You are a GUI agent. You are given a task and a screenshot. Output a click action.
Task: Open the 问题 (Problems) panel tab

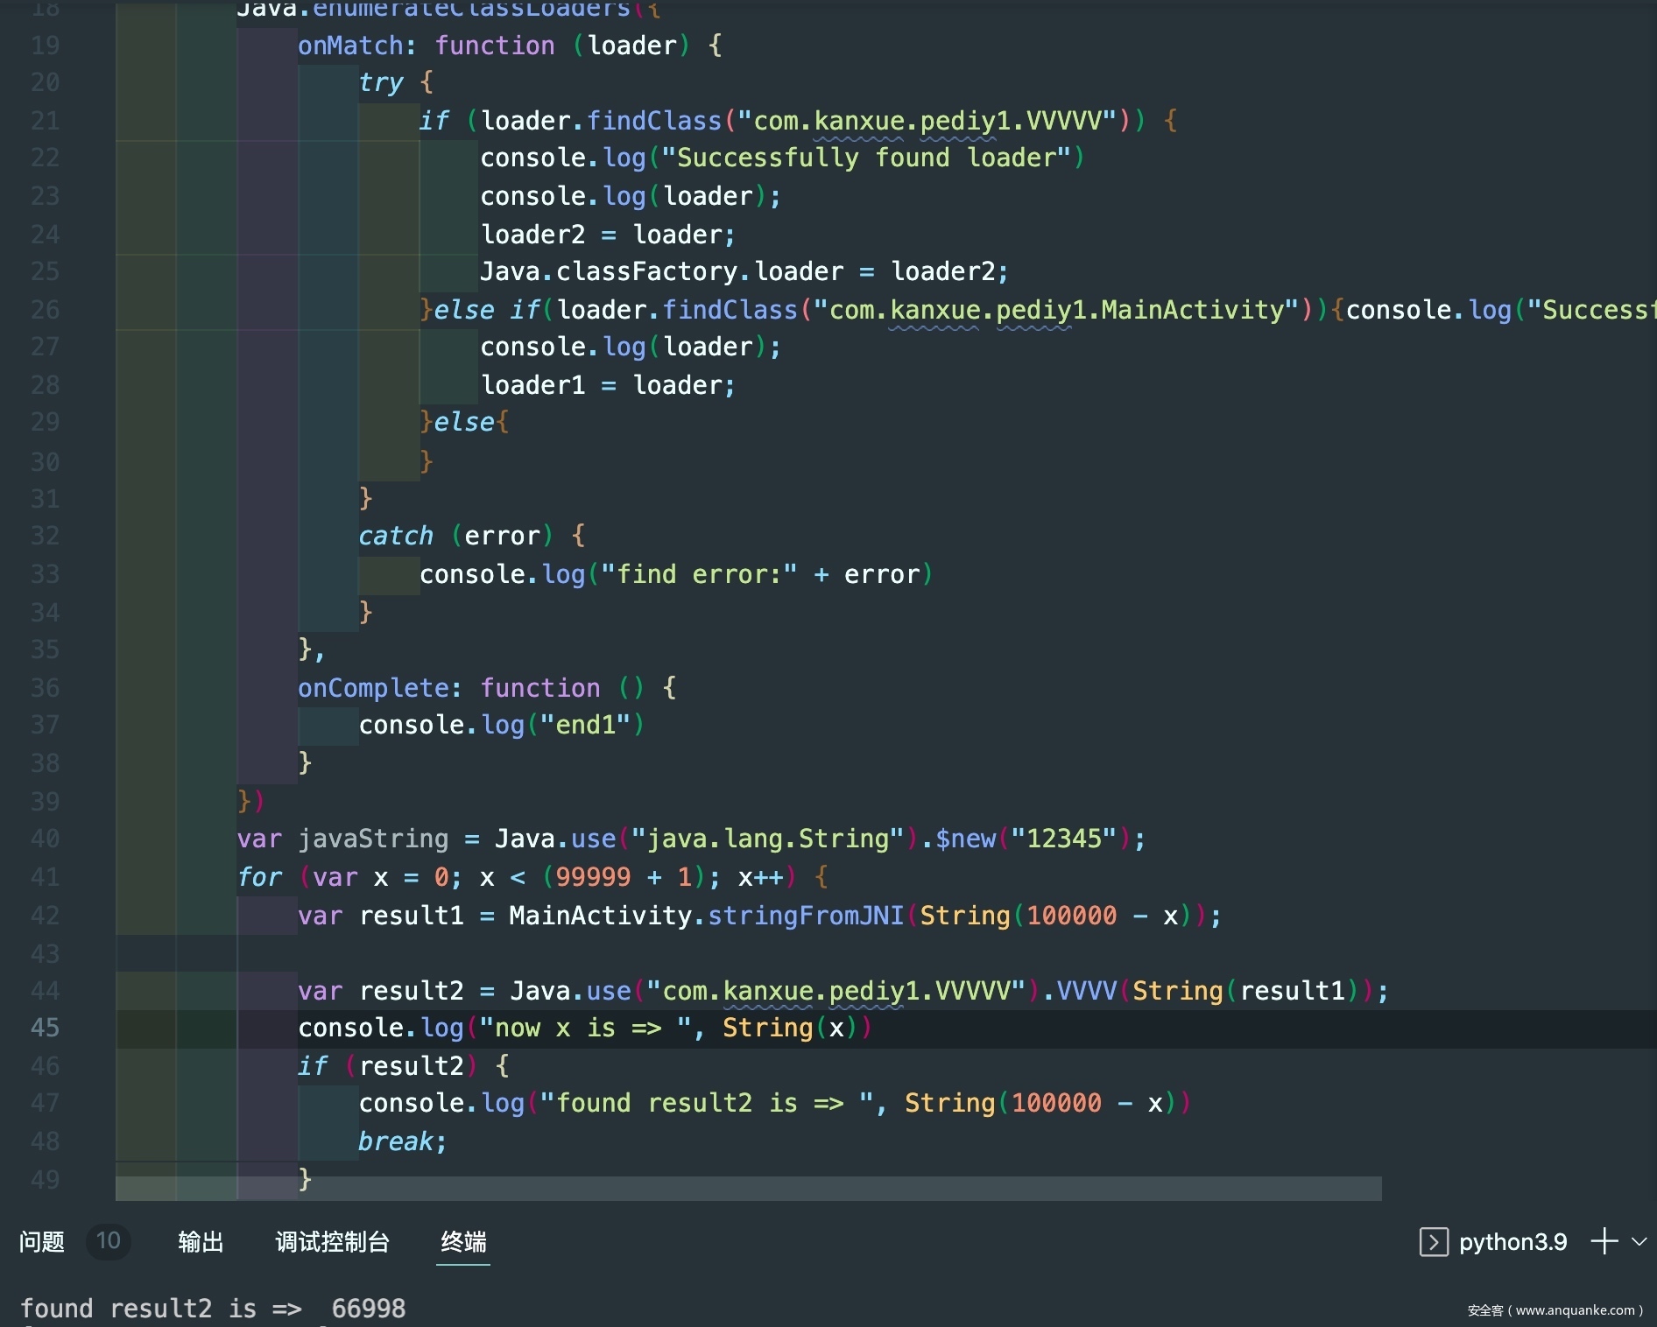(x=42, y=1241)
